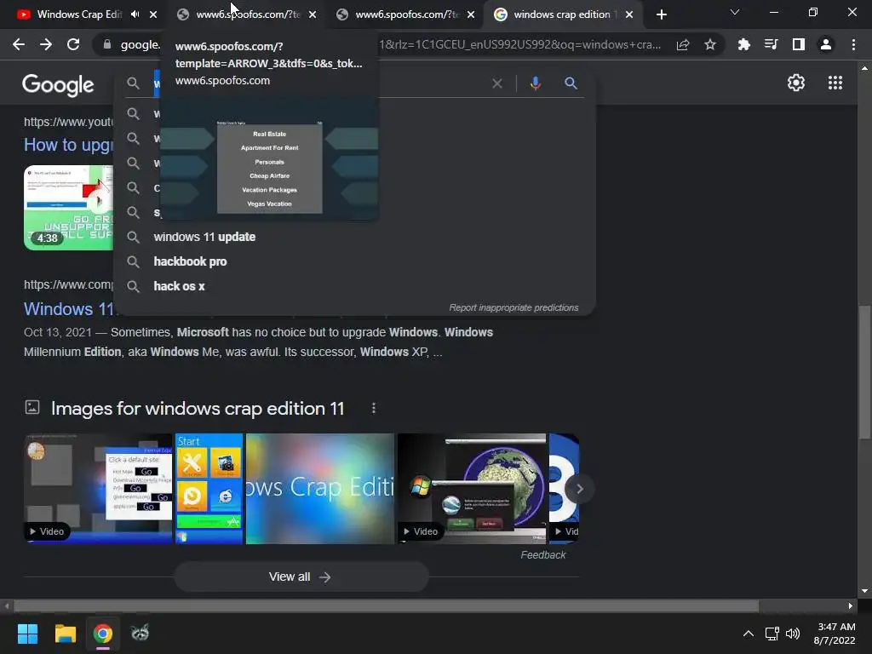The width and height of the screenshot is (872, 654).
Task: Submit search with the blue magnifier icon
Action: click(x=571, y=83)
